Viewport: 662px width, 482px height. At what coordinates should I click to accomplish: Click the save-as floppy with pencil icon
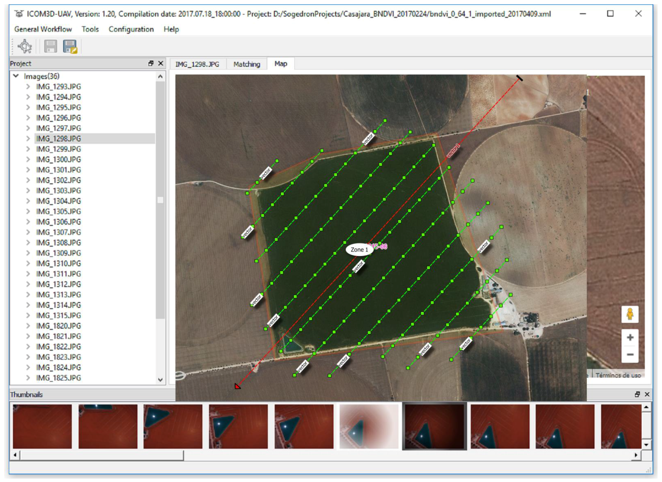(70, 46)
